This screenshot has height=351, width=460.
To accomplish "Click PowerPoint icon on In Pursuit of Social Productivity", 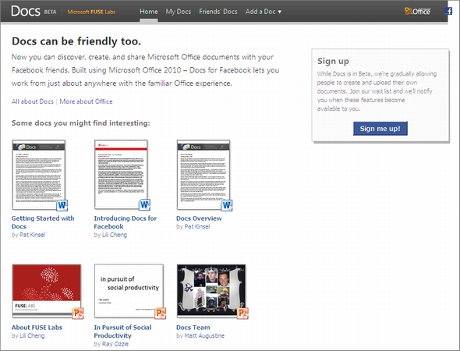I will (161, 313).
